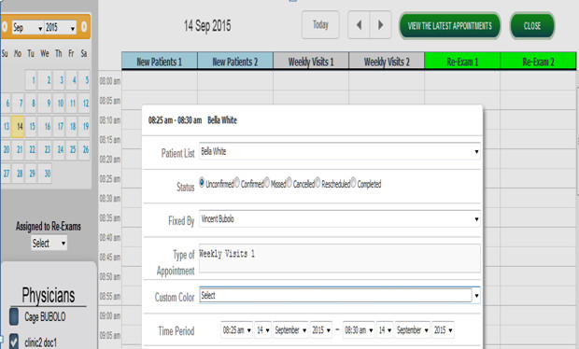Click the Today button
Screen dimensions: 579x349
click(x=320, y=24)
